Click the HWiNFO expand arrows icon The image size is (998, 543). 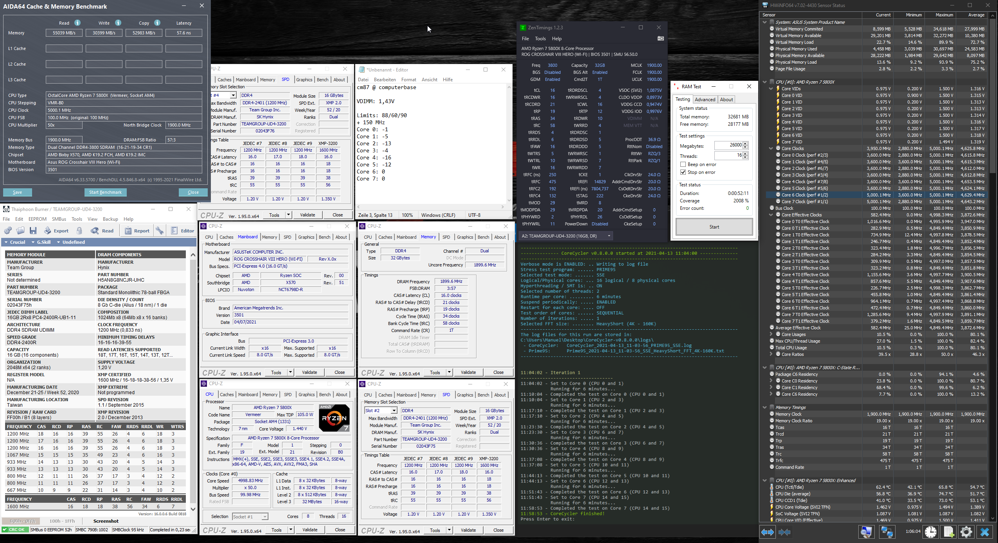(767, 532)
